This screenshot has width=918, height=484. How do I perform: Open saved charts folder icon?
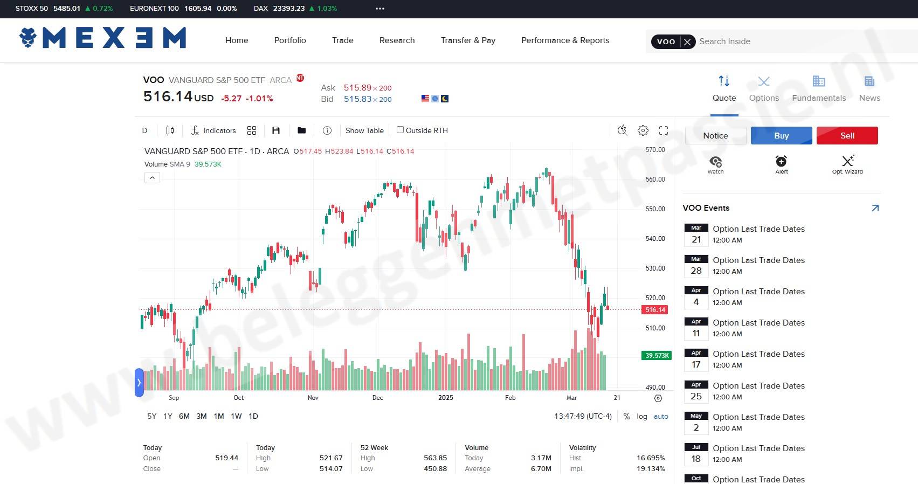tap(302, 130)
